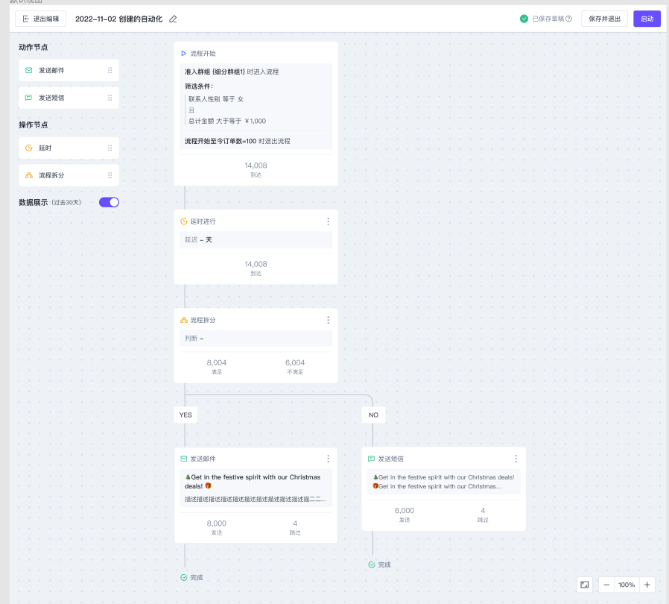The height and width of the screenshot is (604, 669).
Task: Click drag handle on 流程拆分 operation node
Action: [x=110, y=175]
